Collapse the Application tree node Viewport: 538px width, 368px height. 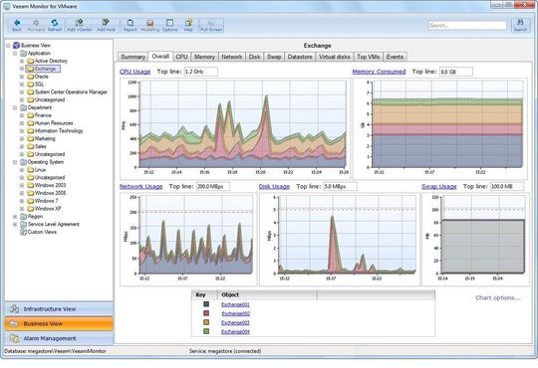coord(15,53)
